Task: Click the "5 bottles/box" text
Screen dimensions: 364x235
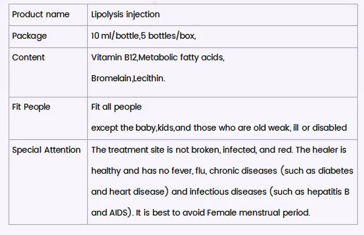Action: [x=167, y=36]
